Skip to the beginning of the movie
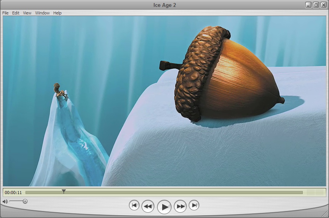This screenshot has width=329, height=218. (x=134, y=205)
